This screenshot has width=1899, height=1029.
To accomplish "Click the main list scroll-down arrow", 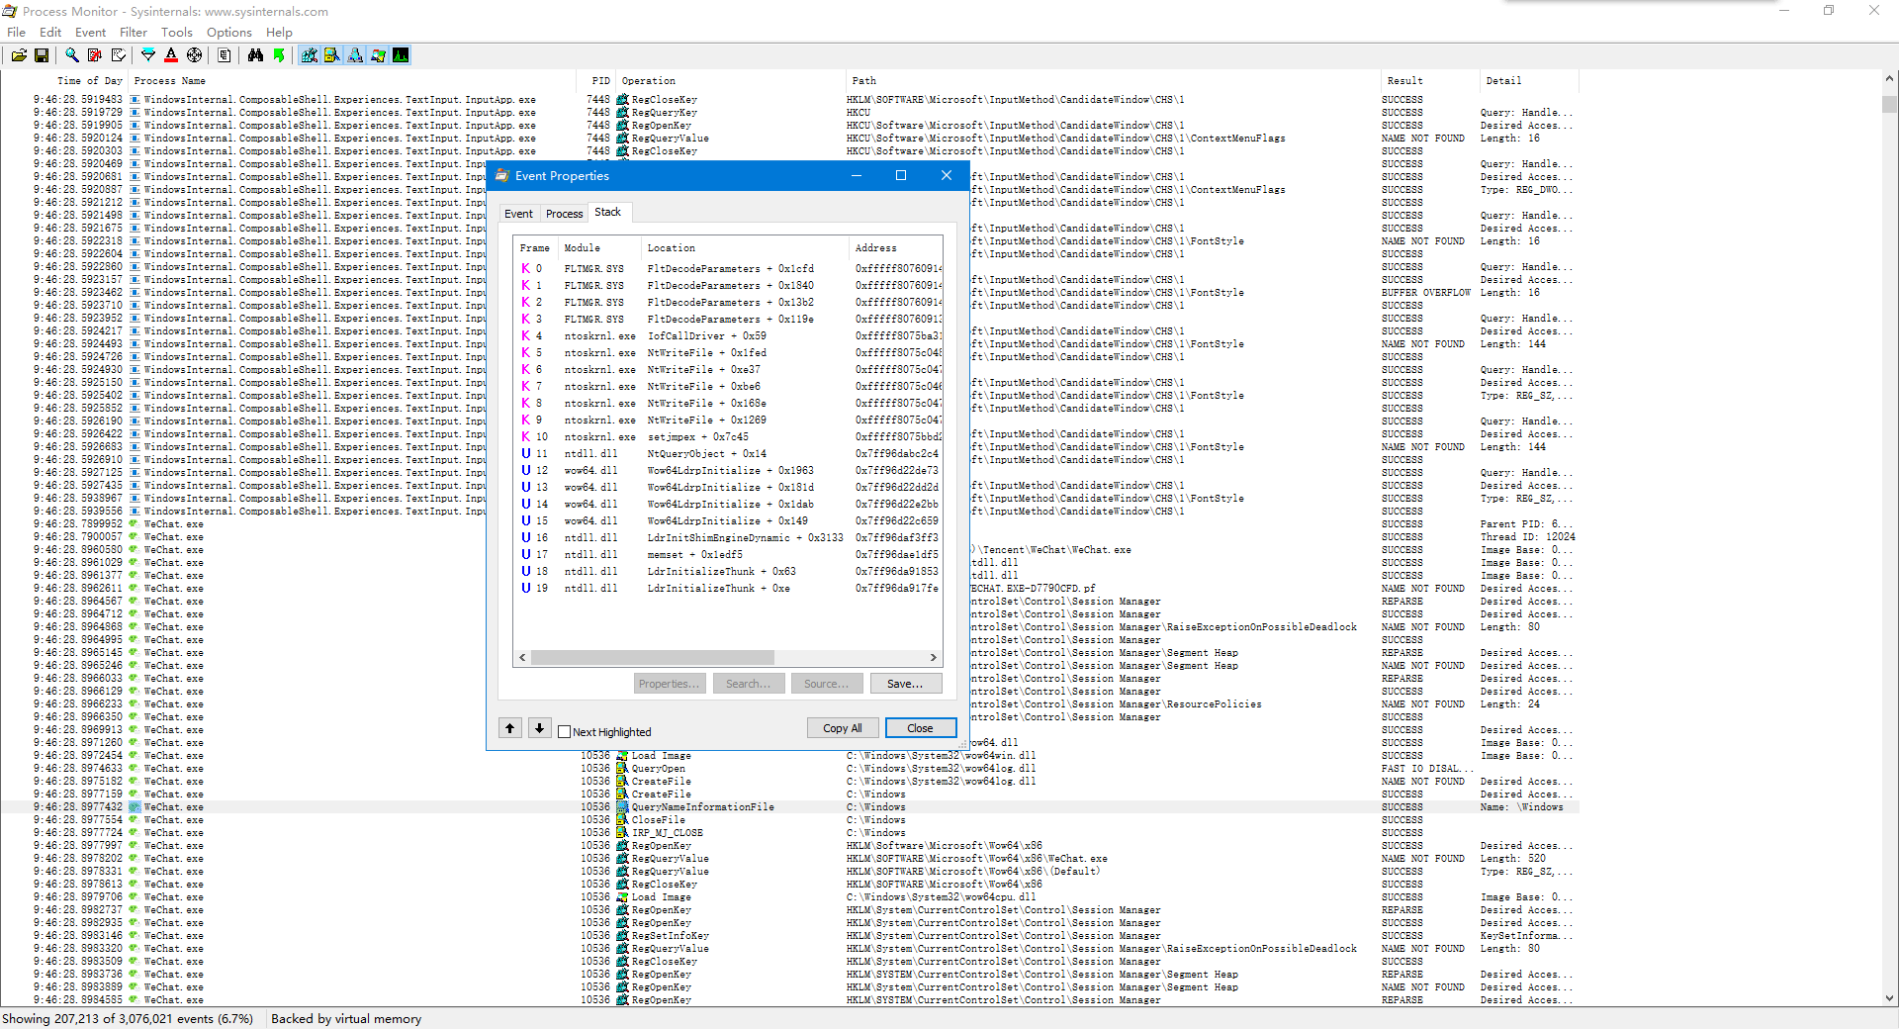I will pyautogui.click(x=1889, y=998).
